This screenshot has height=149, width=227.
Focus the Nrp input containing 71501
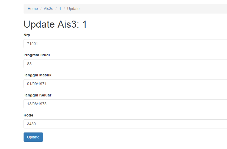tap(125, 44)
